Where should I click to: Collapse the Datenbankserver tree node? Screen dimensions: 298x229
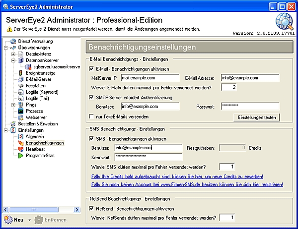pyautogui.click(x=13, y=60)
